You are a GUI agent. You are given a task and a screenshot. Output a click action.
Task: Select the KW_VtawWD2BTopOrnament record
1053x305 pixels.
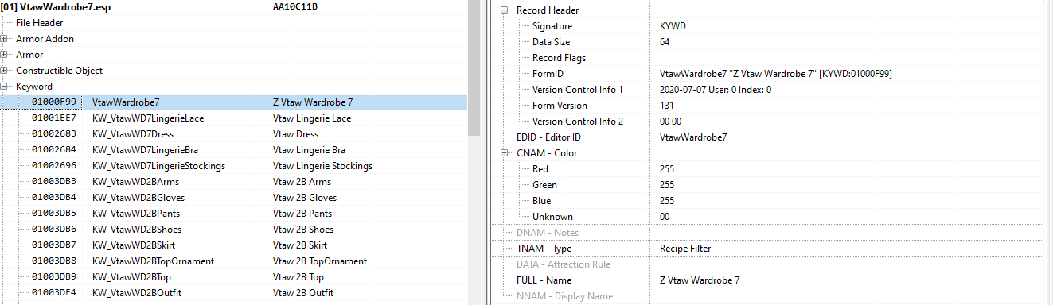pos(233,261)
